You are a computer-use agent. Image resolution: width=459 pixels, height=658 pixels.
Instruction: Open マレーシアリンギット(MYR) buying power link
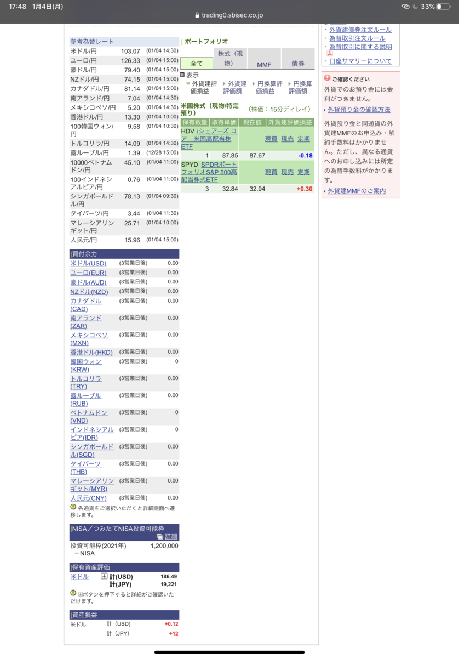[x=92, y=485]
